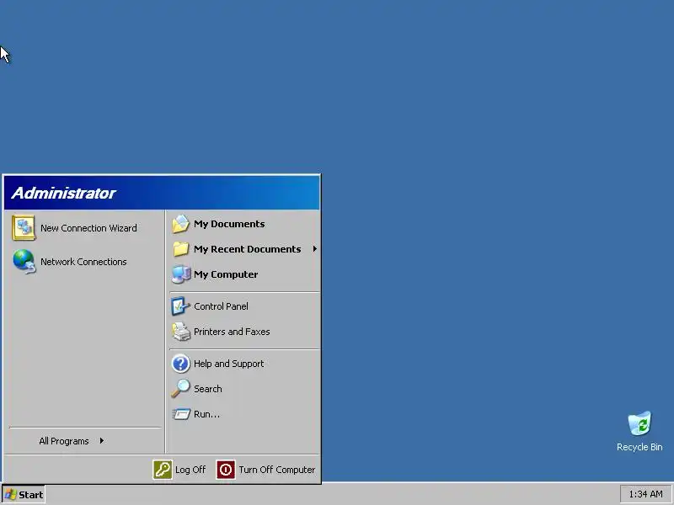Click the Recycle Bin label text
Viewport: 674px width, 505px height.
pyautogui.click(x=639, y=447)
